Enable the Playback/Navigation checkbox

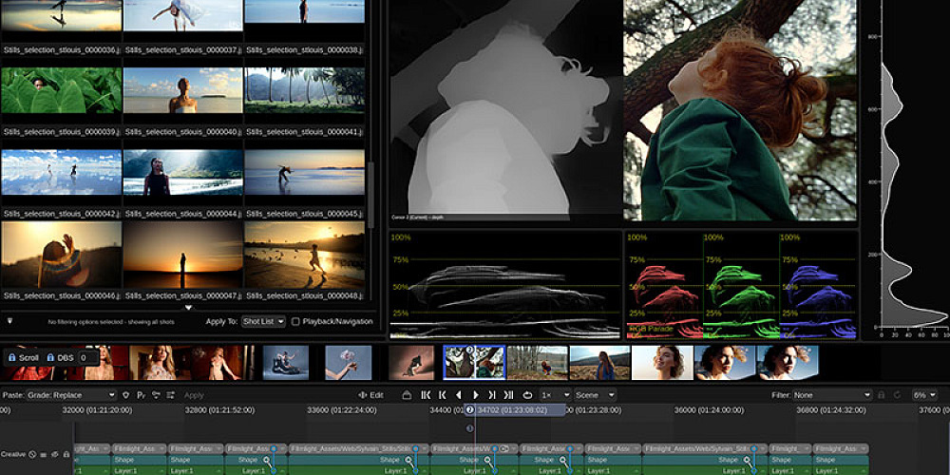295,322
